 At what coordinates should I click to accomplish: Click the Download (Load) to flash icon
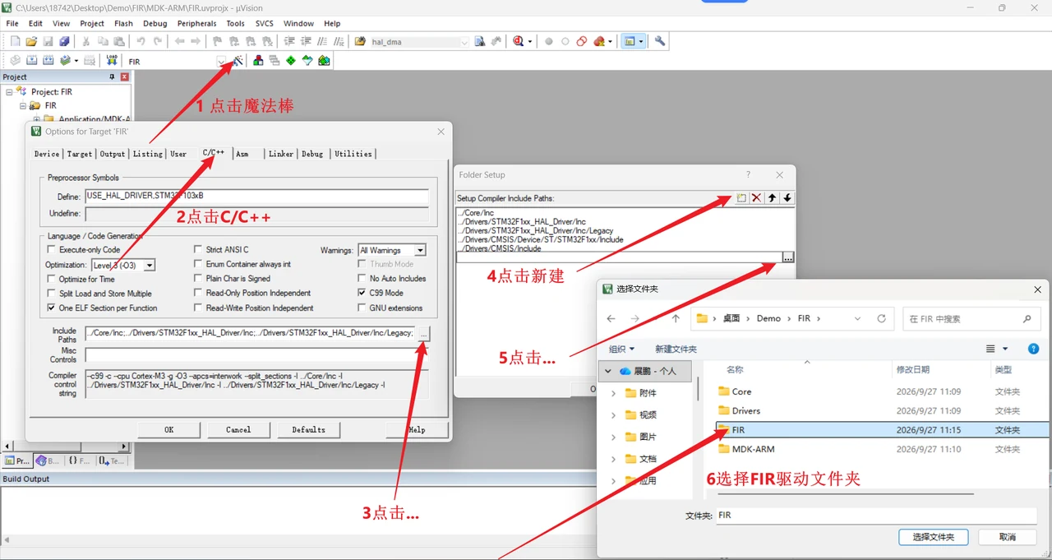[112, 61]
